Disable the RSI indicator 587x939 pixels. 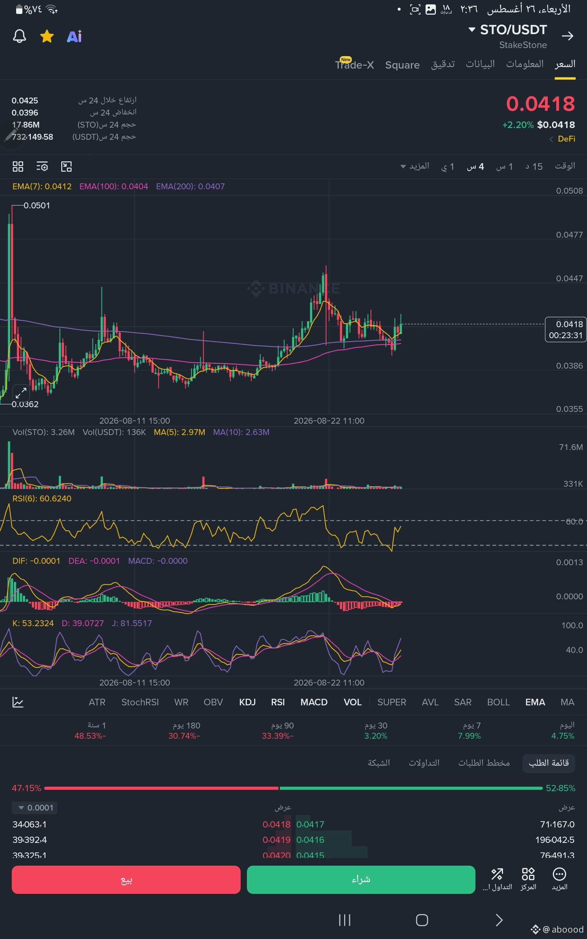point(278,702)
